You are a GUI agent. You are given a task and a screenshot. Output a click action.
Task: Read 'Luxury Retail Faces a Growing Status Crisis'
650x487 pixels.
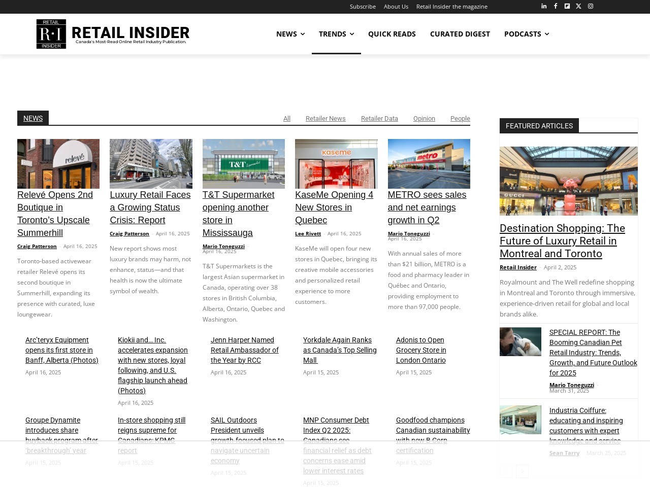pos(150,207)
